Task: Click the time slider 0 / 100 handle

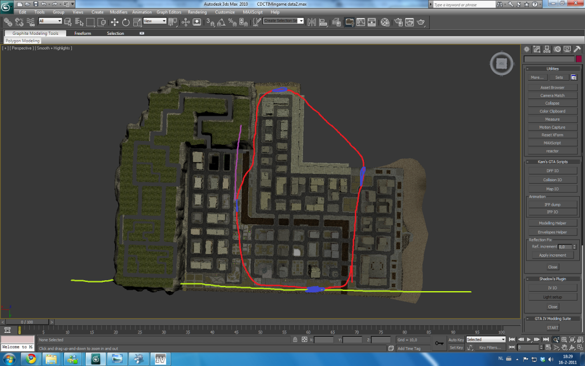Action: click(x=27, y=322)
